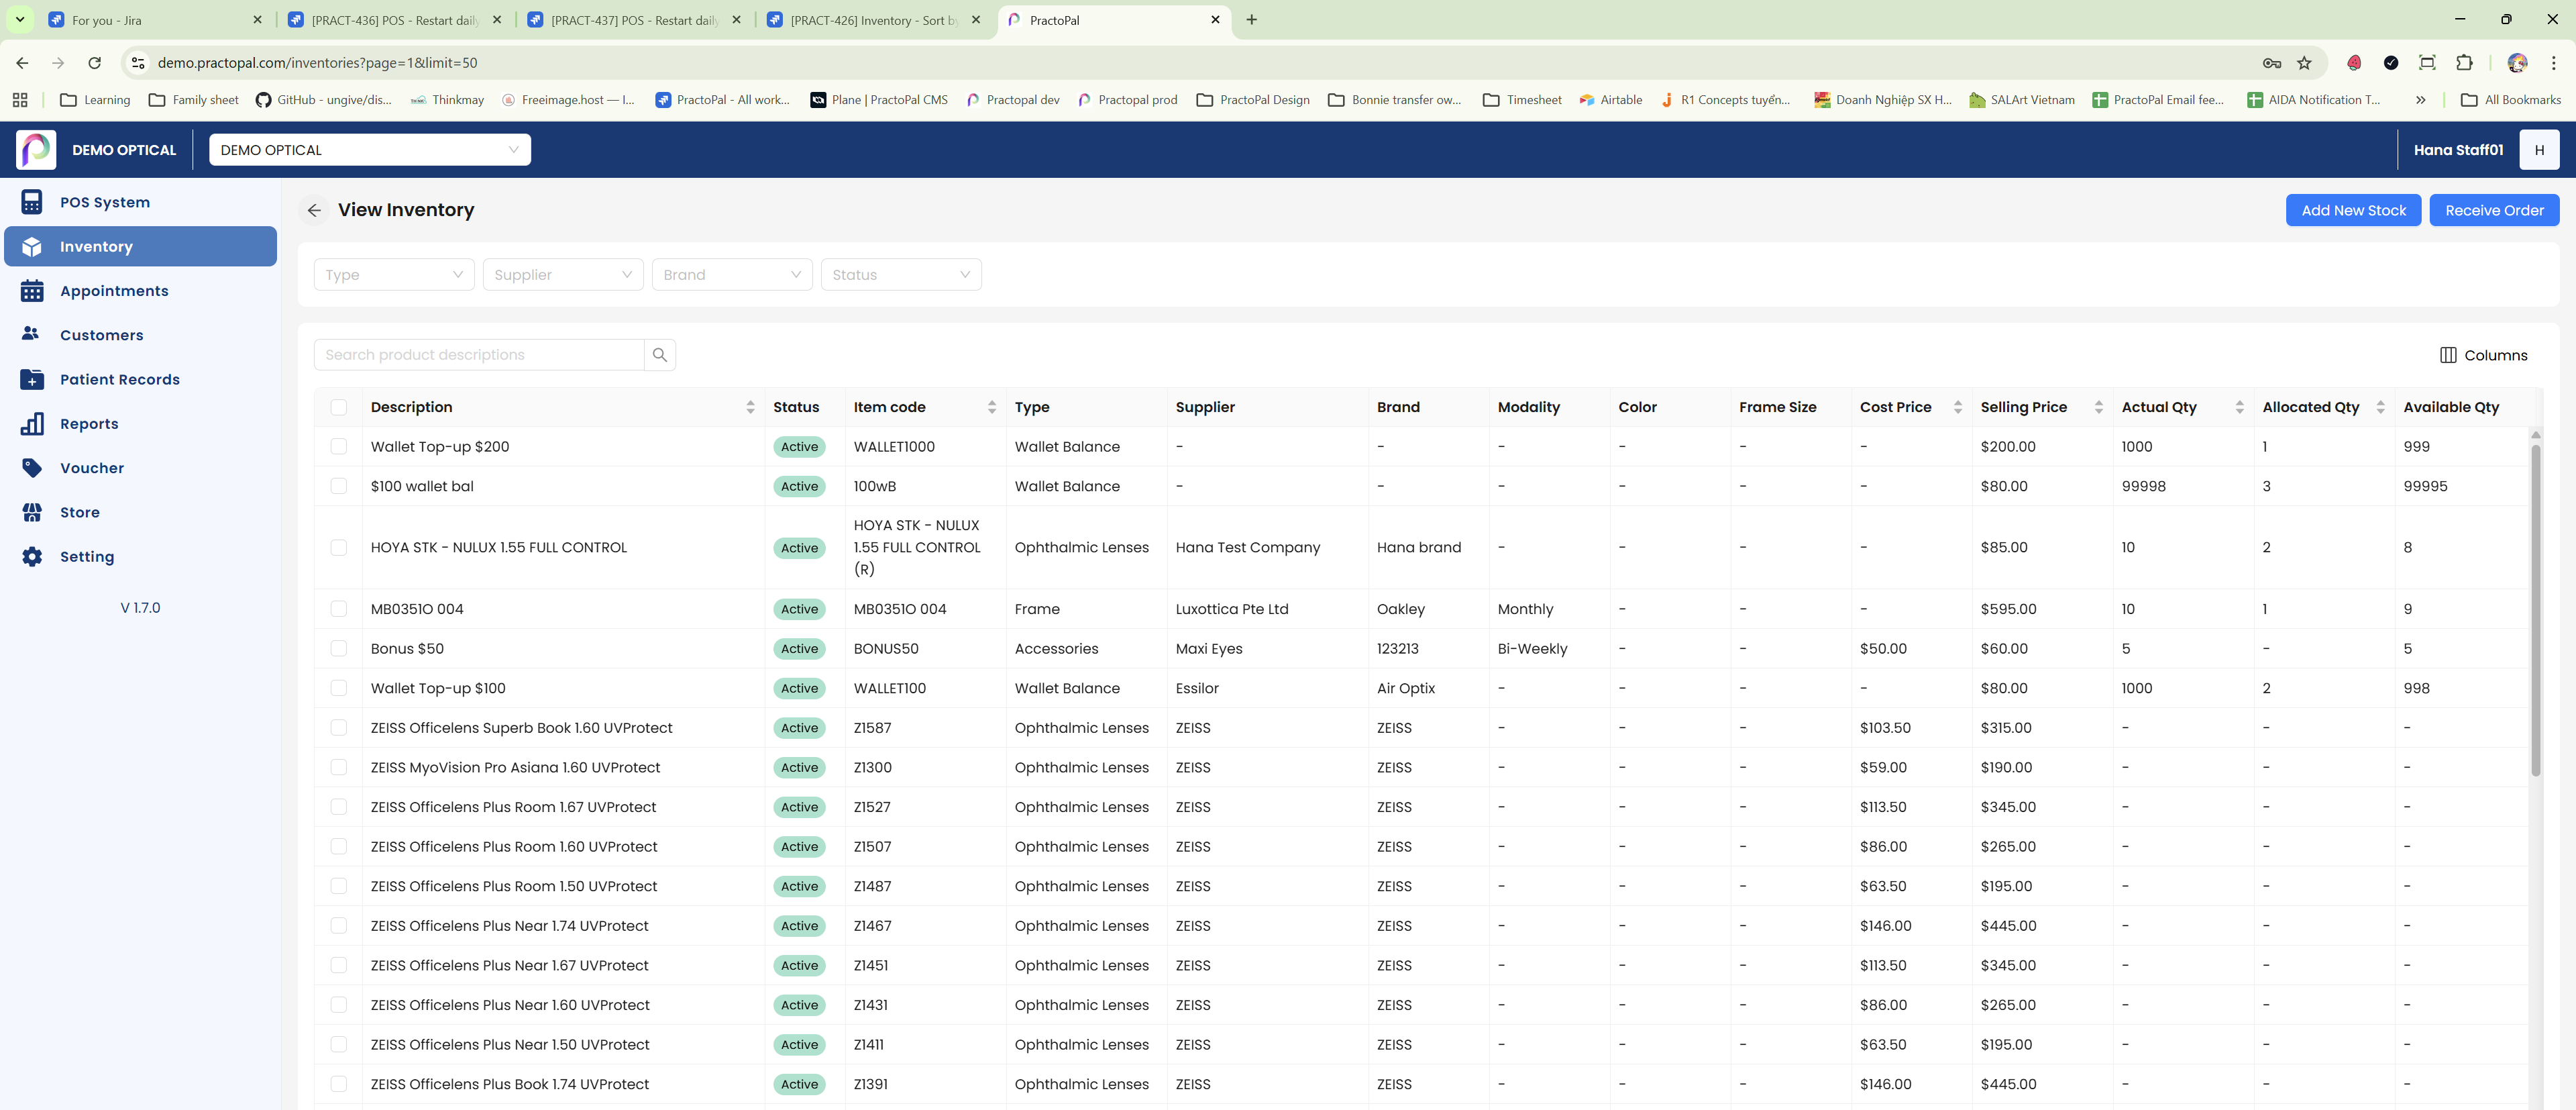Click the Add New Stock button

coord(2352,210)
